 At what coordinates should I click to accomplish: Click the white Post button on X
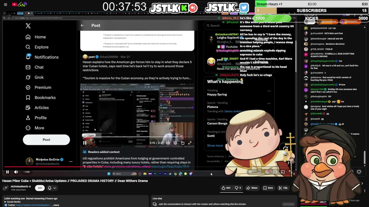46,140
